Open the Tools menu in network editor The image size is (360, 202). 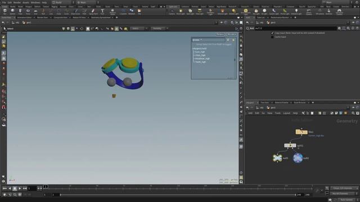(x=277, y=113)
